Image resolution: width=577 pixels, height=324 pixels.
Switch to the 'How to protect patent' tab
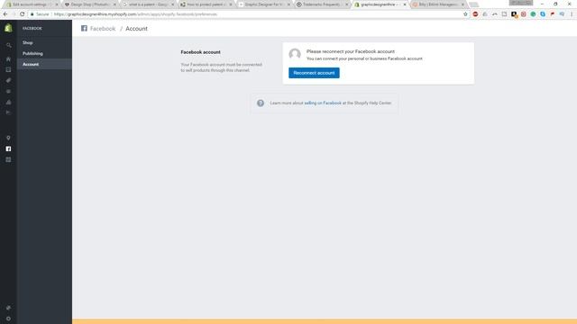click(206, 4)
